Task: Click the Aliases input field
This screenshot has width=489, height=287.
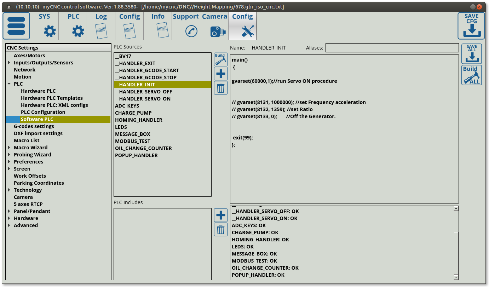Action: pos(392,48)
